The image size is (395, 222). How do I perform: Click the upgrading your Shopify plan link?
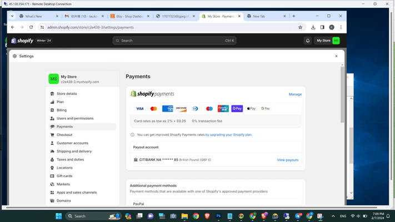229,135
